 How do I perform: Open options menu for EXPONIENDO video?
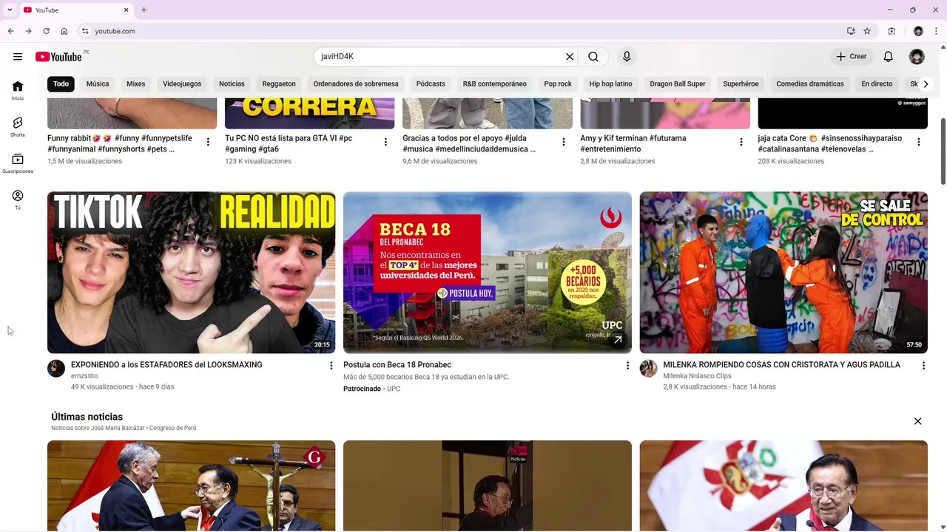click(x=331, y=366)
